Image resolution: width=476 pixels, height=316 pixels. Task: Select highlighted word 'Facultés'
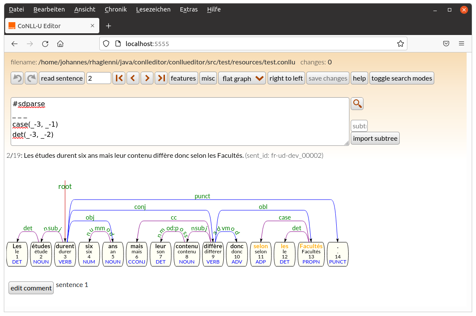[311, 254]
